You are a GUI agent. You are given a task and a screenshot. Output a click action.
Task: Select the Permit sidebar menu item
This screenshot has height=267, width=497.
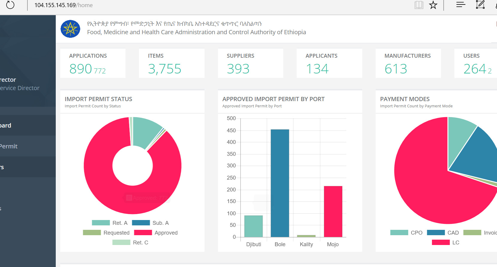pyautogui.click(x=9, y=146)
